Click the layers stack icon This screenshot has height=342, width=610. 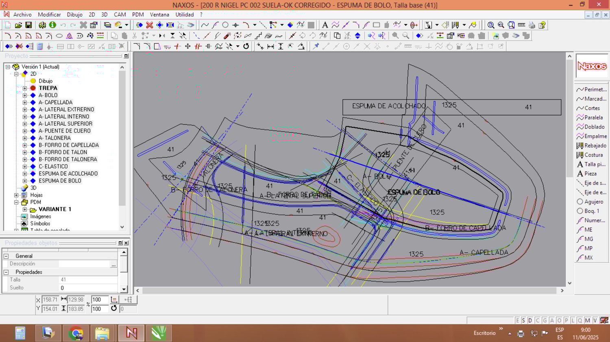tap(107, 25)
